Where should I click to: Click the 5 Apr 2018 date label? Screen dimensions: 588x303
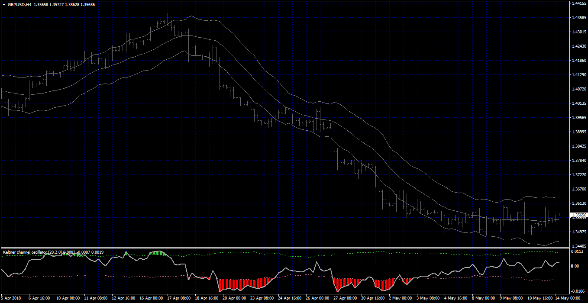[x=11, y=298]
